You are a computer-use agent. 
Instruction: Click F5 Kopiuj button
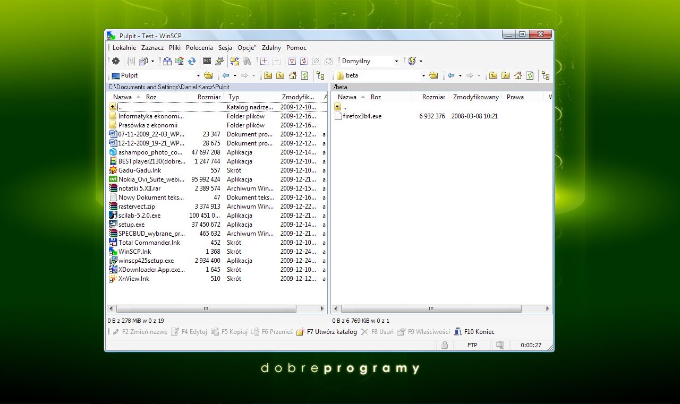pyautogui.click(x=229, y=332)
